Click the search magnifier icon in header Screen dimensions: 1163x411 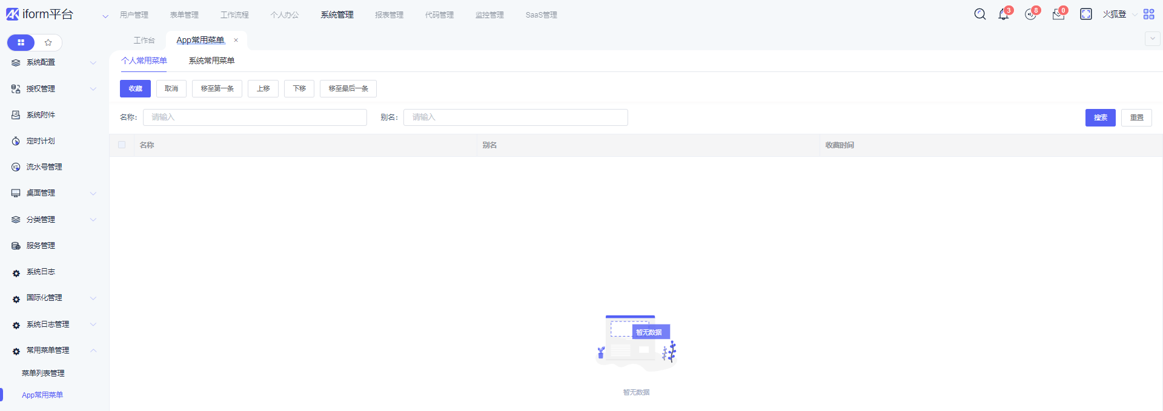pos(979,15)
